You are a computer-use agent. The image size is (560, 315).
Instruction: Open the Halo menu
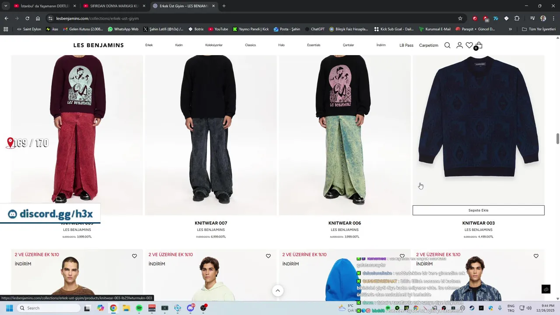click(281, 45)
